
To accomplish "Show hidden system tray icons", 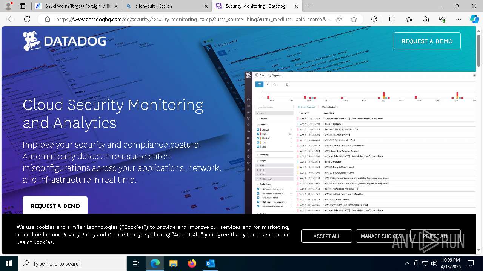I will pyautogui.click(x=407, y=263).
